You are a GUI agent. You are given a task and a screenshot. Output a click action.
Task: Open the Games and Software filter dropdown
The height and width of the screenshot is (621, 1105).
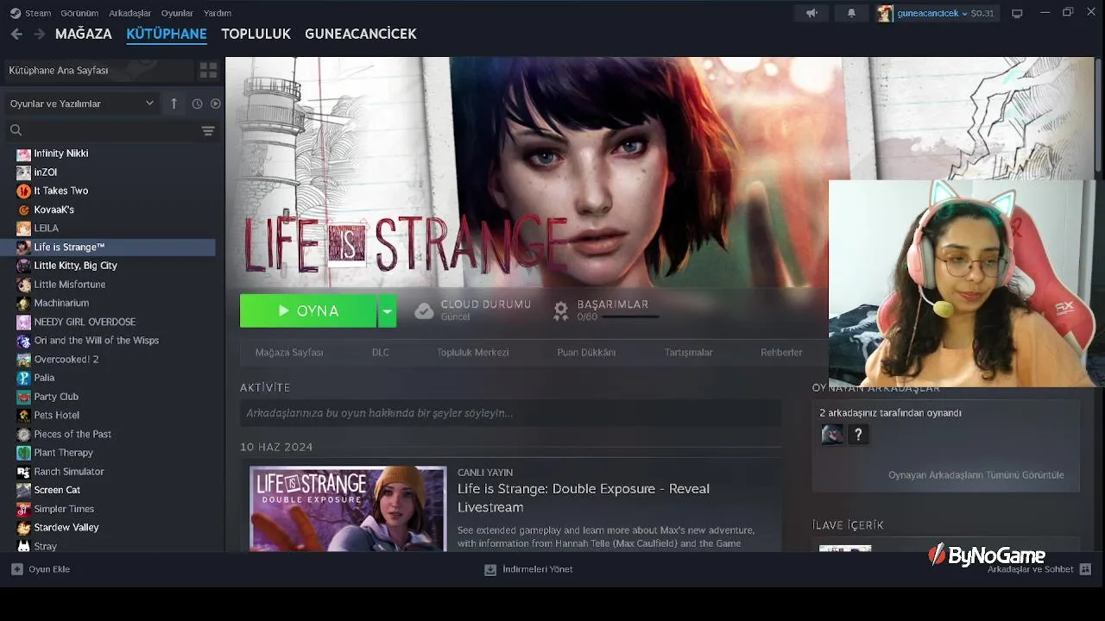81,103
